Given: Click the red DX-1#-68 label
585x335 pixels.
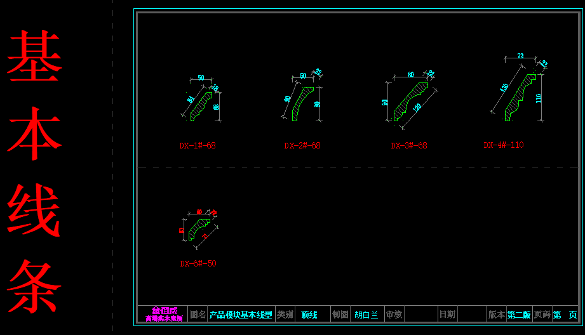Looking at the screenshot, I should click(x=198, y=145).
